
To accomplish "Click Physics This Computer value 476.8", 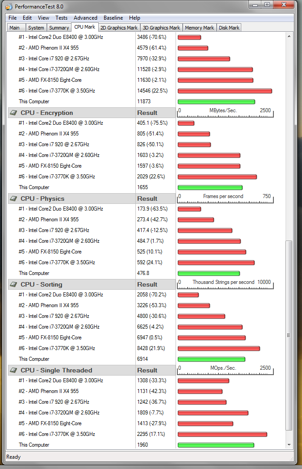I will pos(143,273).
